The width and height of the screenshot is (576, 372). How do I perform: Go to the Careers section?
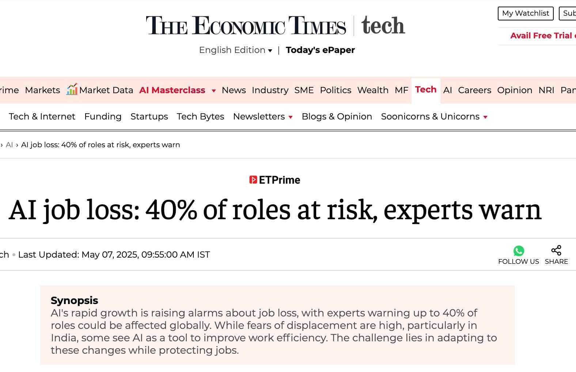474,90
